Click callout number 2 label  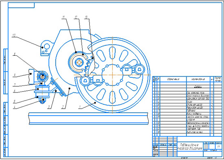pos(63,107)
